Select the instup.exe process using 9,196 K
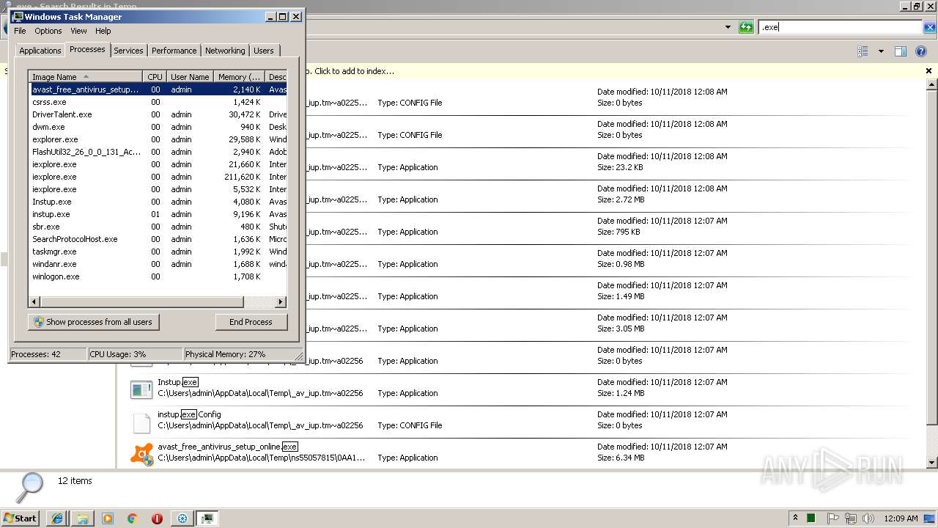 click(158, 214)
